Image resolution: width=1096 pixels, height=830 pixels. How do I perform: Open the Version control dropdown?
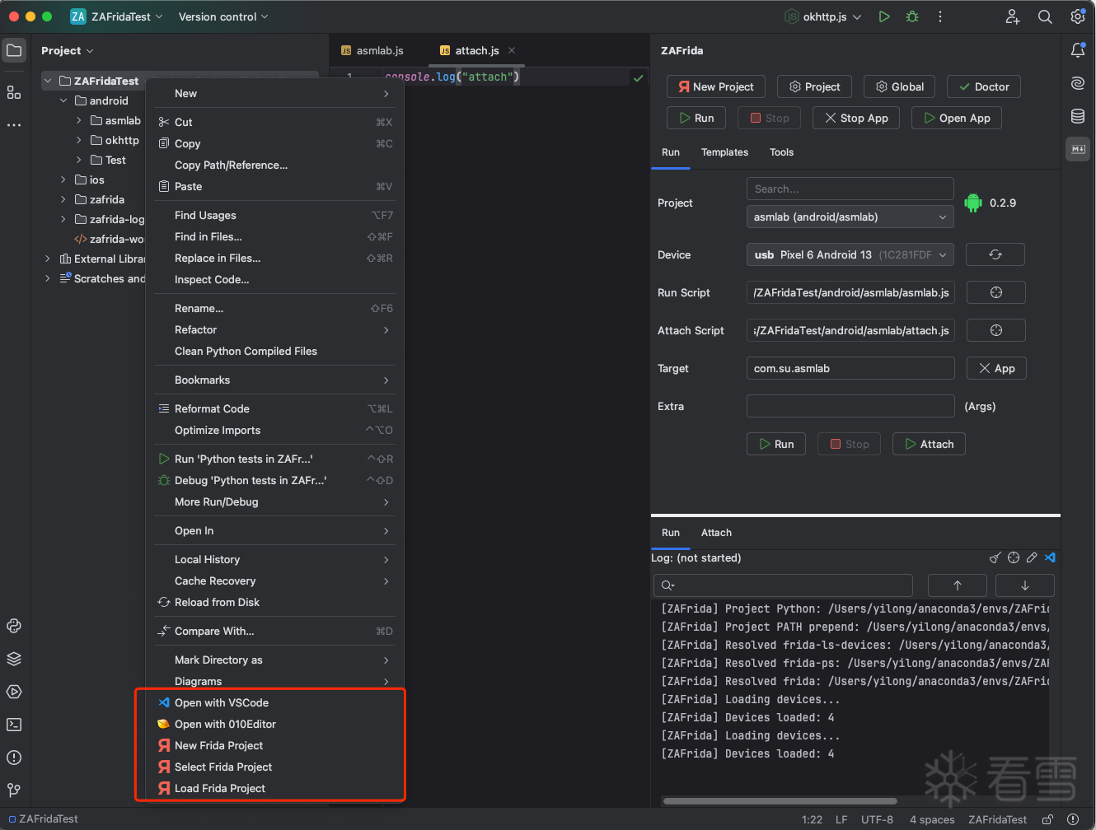pos(223,16)
